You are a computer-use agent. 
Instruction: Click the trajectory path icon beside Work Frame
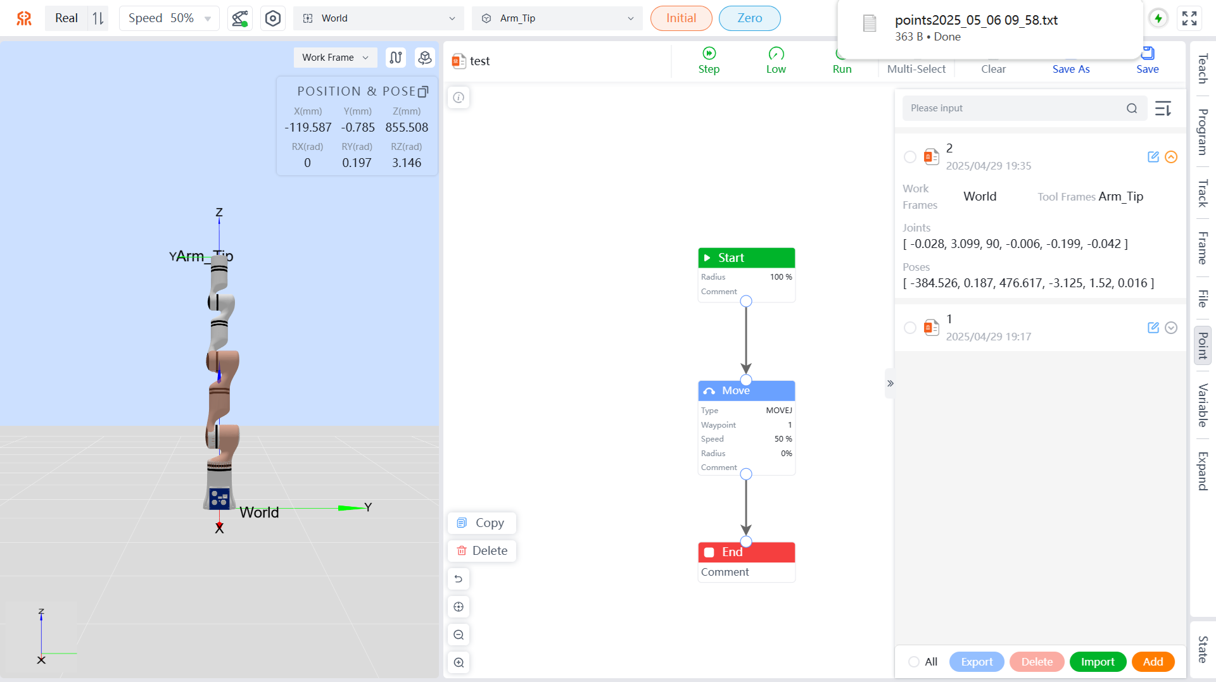point(396,58)
